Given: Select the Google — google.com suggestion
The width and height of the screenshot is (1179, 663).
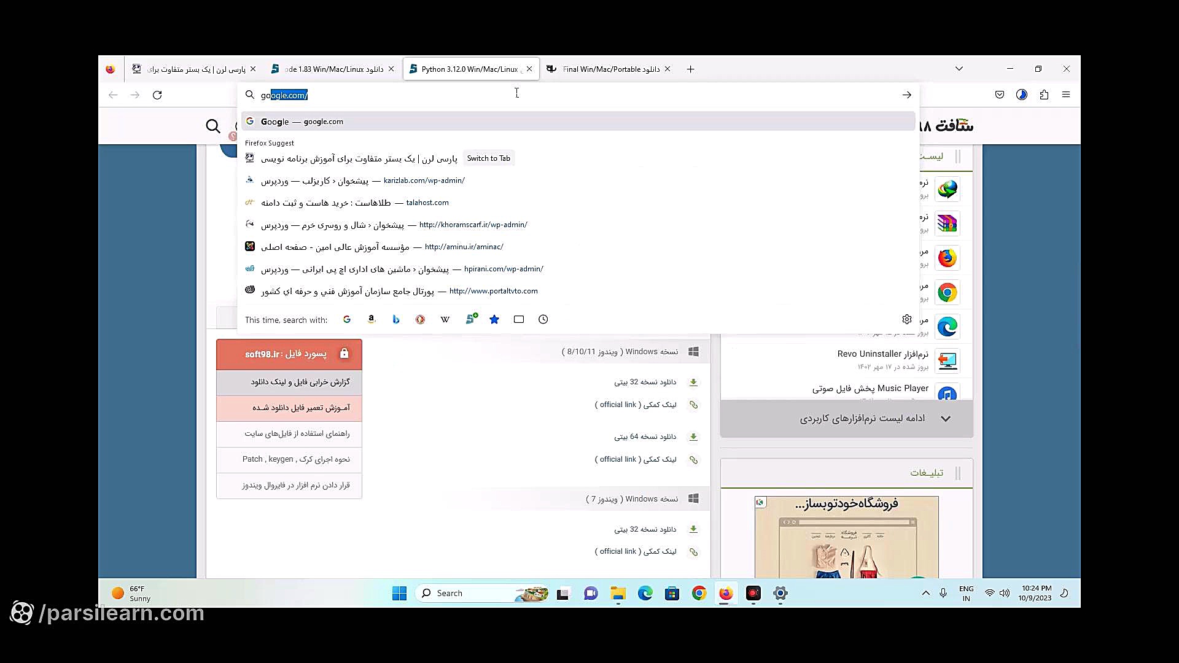Looking at the screenshot, I should click(x=577, y=122).
